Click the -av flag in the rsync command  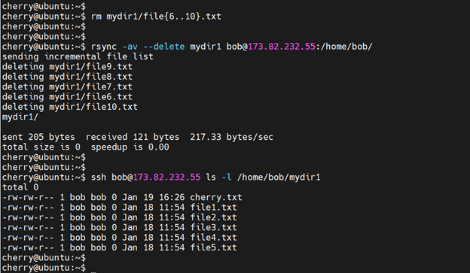pyautogui.click(x=130, y=47)
